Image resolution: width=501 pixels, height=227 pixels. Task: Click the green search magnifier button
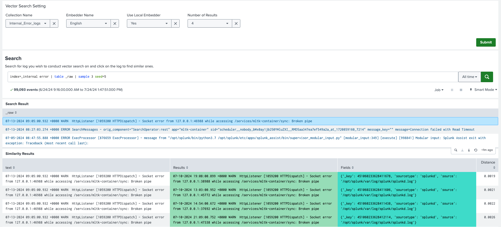pyautogui.click(x=487, y=77)
